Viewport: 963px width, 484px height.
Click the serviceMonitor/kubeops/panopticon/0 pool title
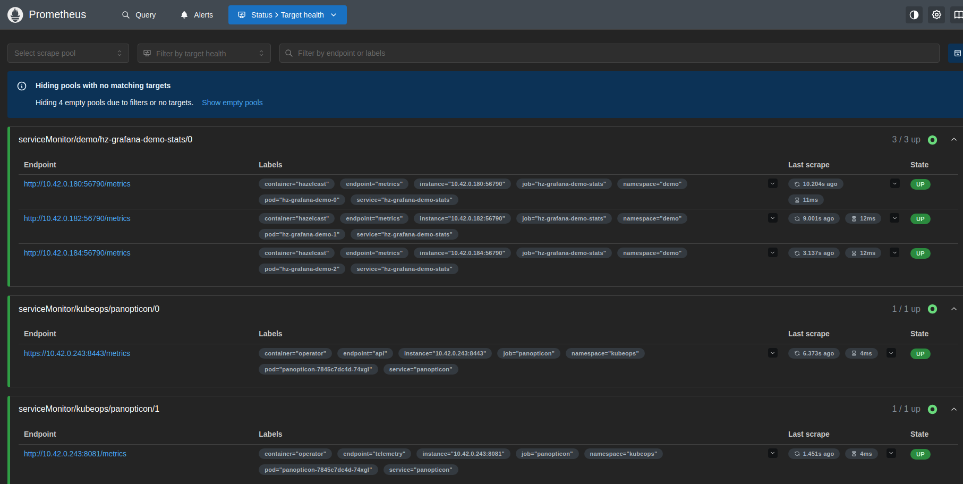pos(89,309)
